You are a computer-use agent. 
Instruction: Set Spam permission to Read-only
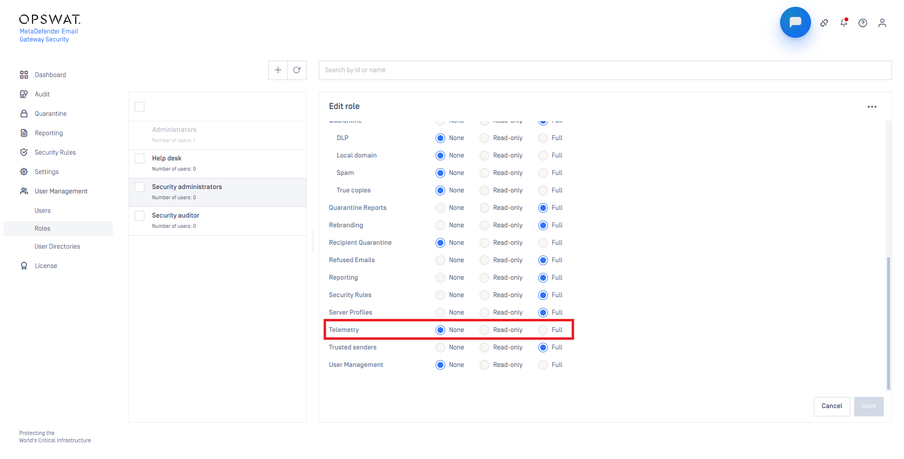(x=484, y=173)
